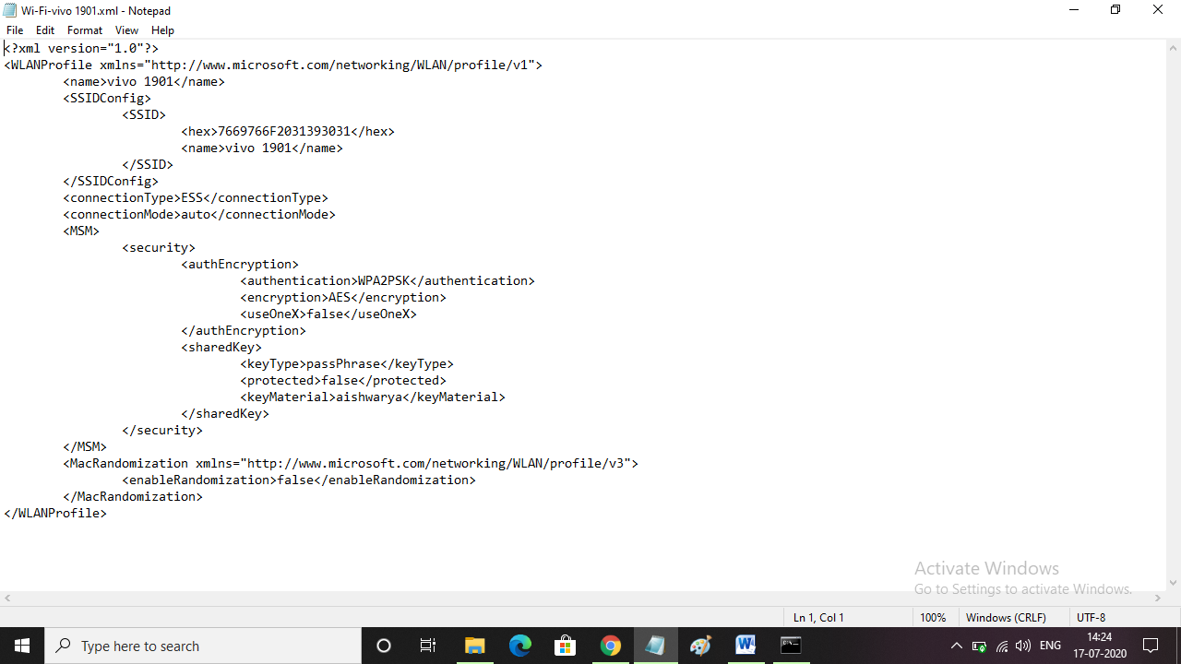
Task: Click the battery status tray icon
Action: tap(979, 646)
